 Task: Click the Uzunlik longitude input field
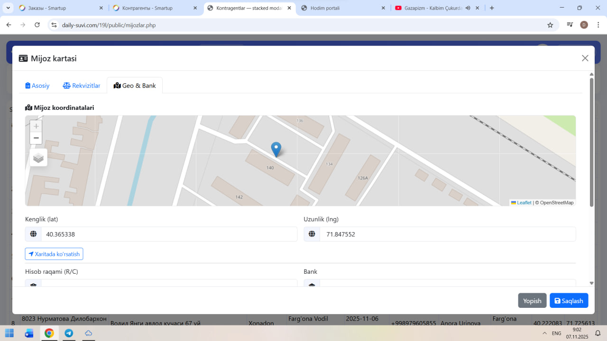[447, 234]
